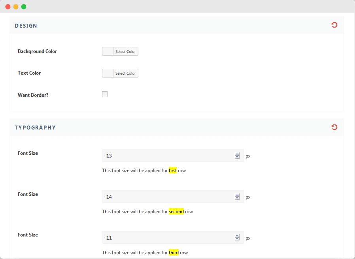This screenshot has height=259, width=355.
Task: Minimize window with yellow button
Action: click(16, 7)
